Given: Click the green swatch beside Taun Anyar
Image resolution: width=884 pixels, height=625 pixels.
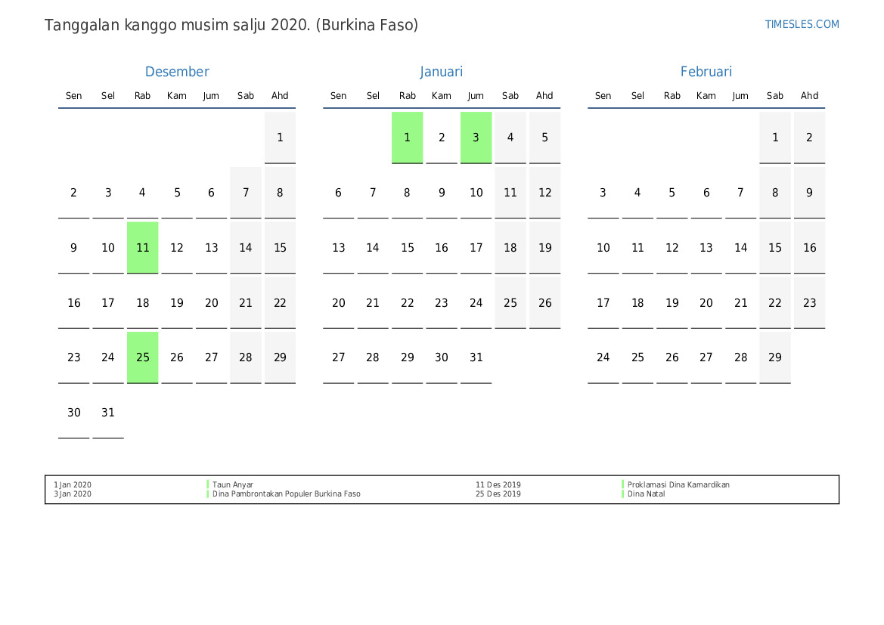Looking at the screenshot, I should [x=208, y=484].
